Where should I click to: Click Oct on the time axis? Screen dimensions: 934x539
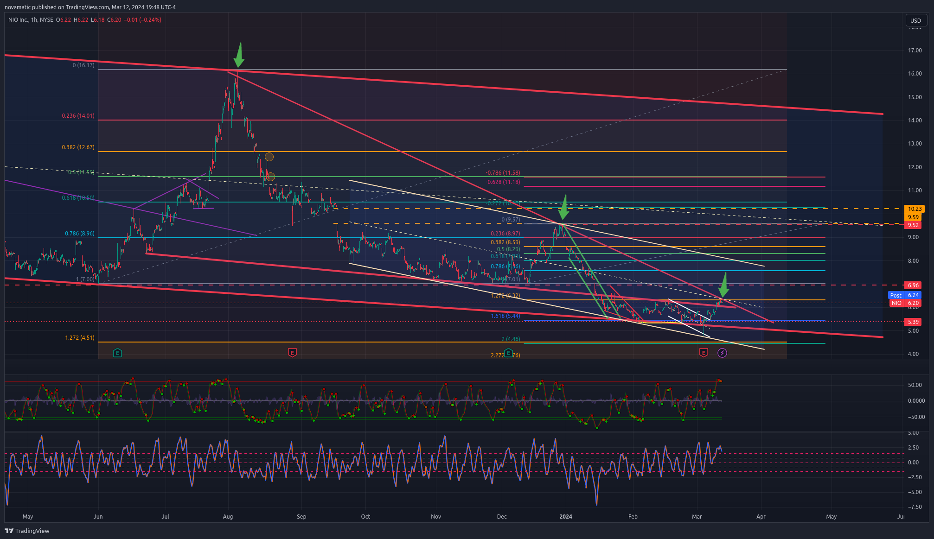[365, 516]
